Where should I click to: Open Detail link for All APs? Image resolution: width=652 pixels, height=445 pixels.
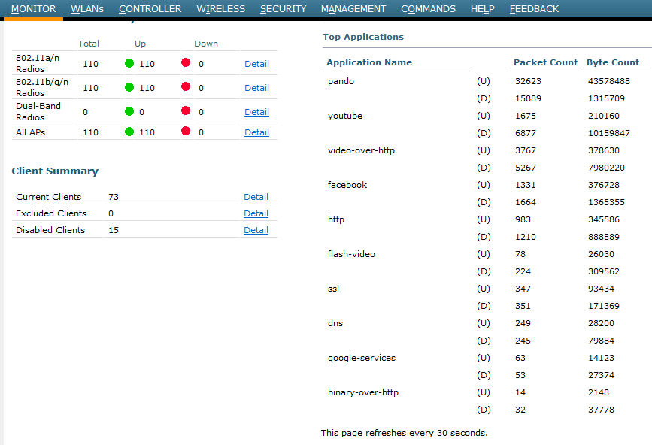click(x=256, y=132)
